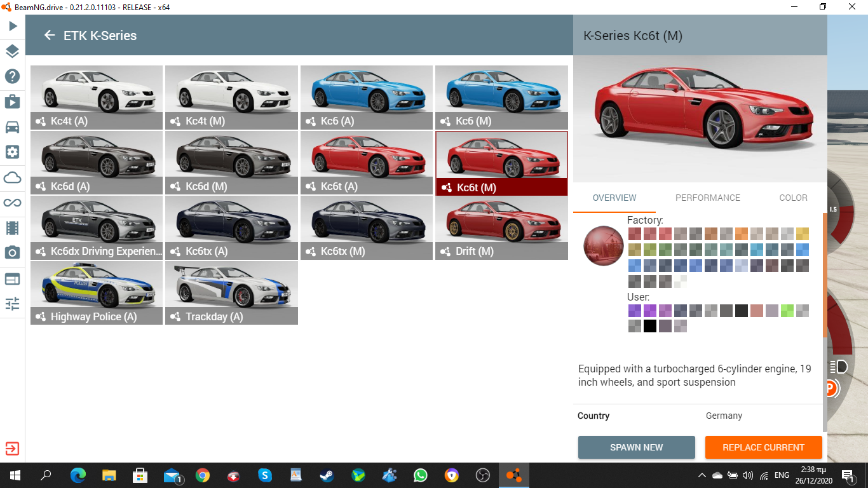
Task: Choose the blue Kc6 (M) car
Action: click(x=501, y=98)
